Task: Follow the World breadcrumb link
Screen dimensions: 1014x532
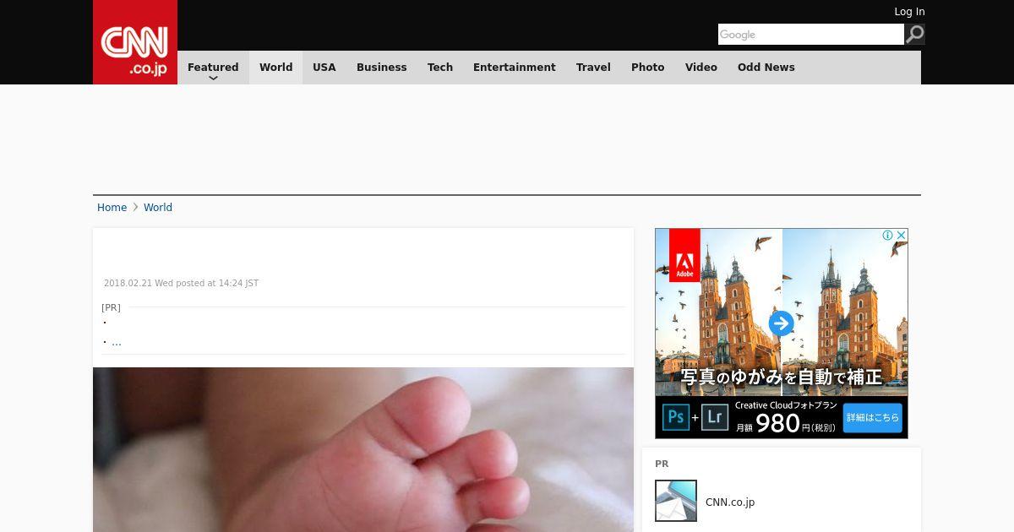Action: click(158, 208)
